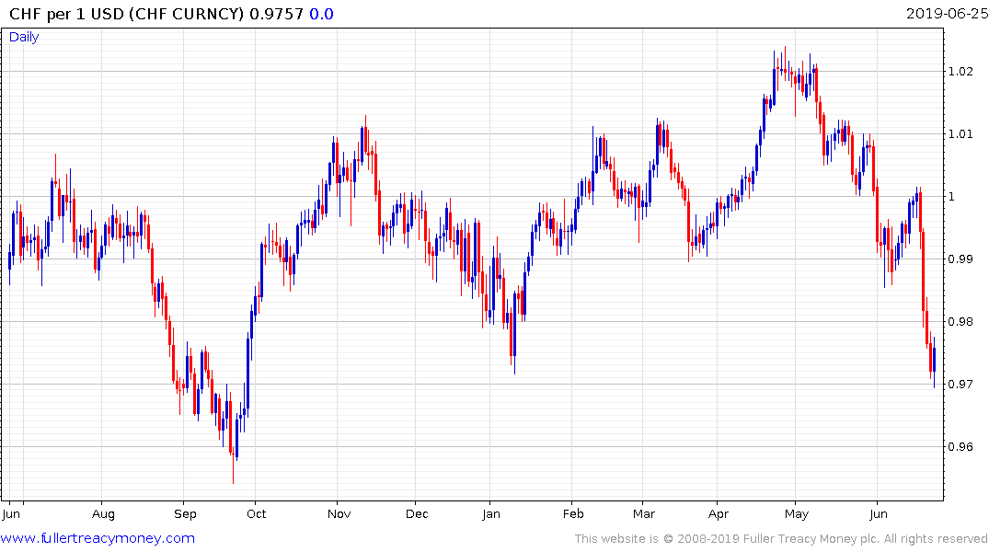Click the Feb label on the time axis
Viewport: 989px width, 552px height.
(573, 514)
